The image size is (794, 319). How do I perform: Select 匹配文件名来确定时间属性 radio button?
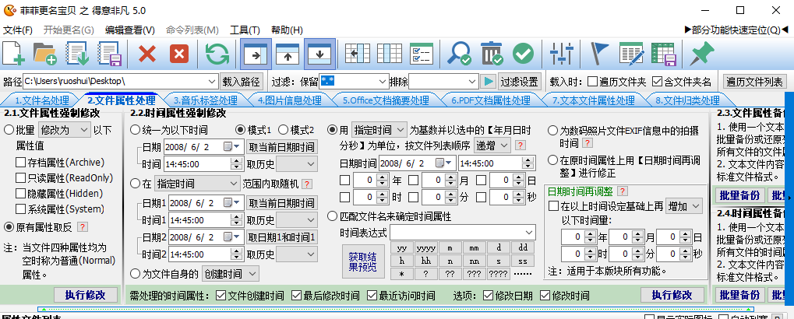pyautogui.click(x=332, y=216)
